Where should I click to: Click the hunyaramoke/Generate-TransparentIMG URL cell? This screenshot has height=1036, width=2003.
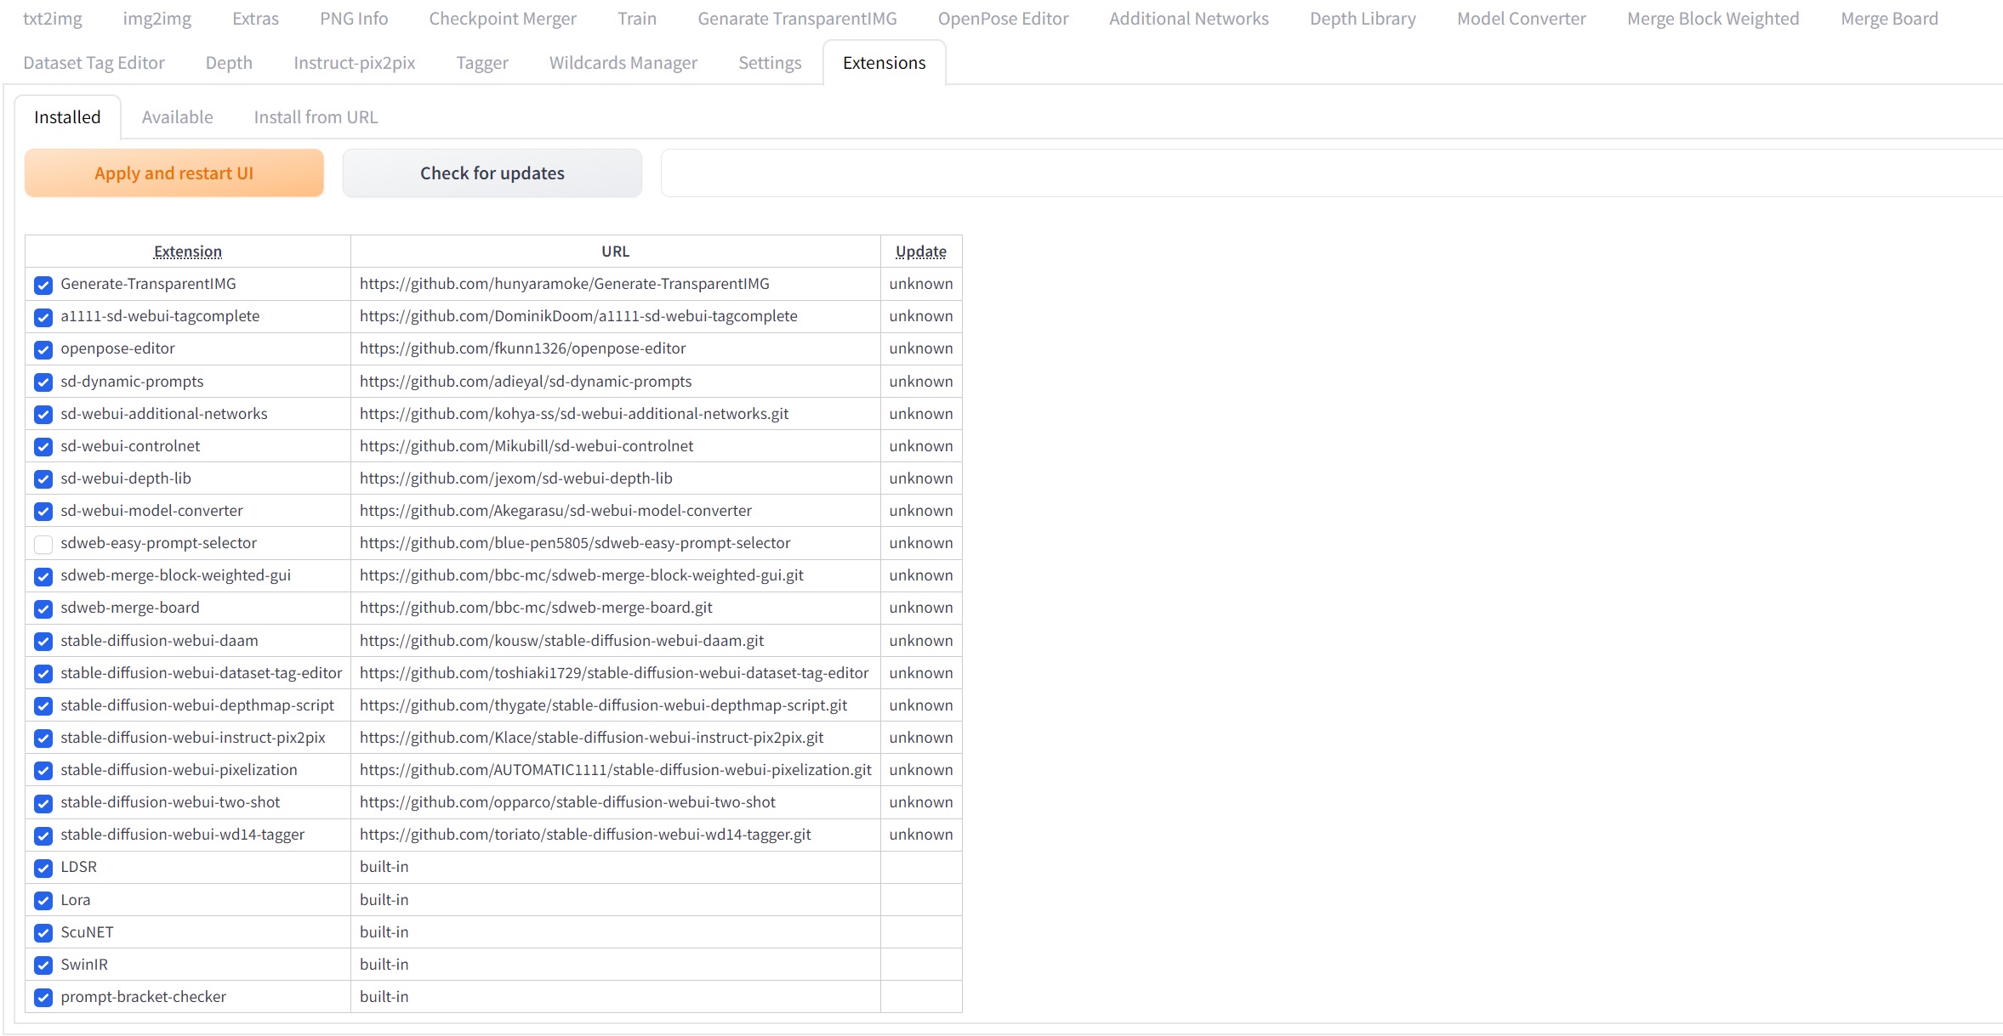tap(616, 284)
